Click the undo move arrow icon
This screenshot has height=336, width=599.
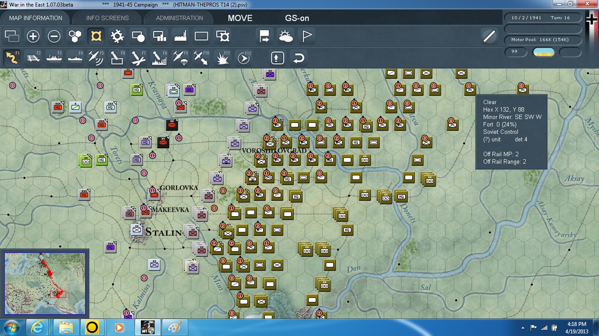tap(299, 58)
